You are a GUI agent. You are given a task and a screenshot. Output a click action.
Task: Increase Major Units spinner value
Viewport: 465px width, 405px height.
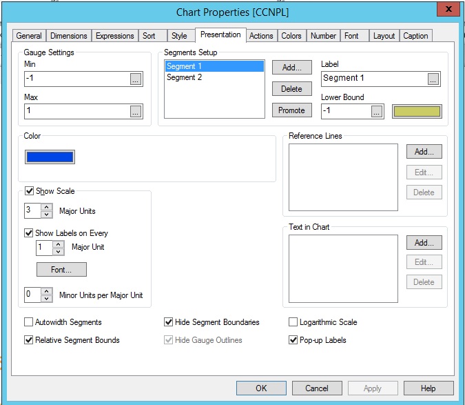pyautogui.click(x=47, y=207)
